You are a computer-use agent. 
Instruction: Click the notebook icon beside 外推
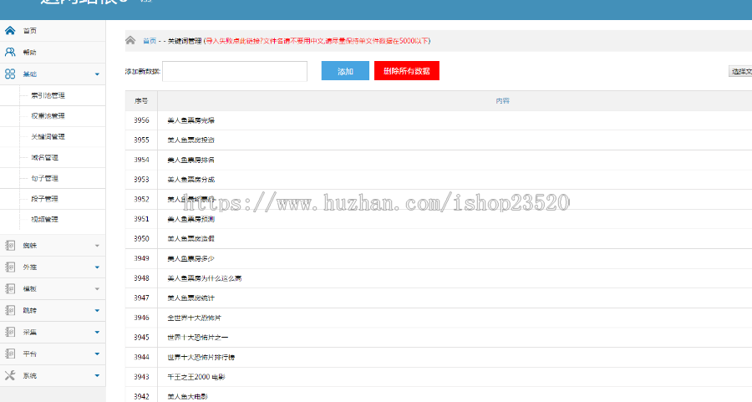[x=10, y=267]
